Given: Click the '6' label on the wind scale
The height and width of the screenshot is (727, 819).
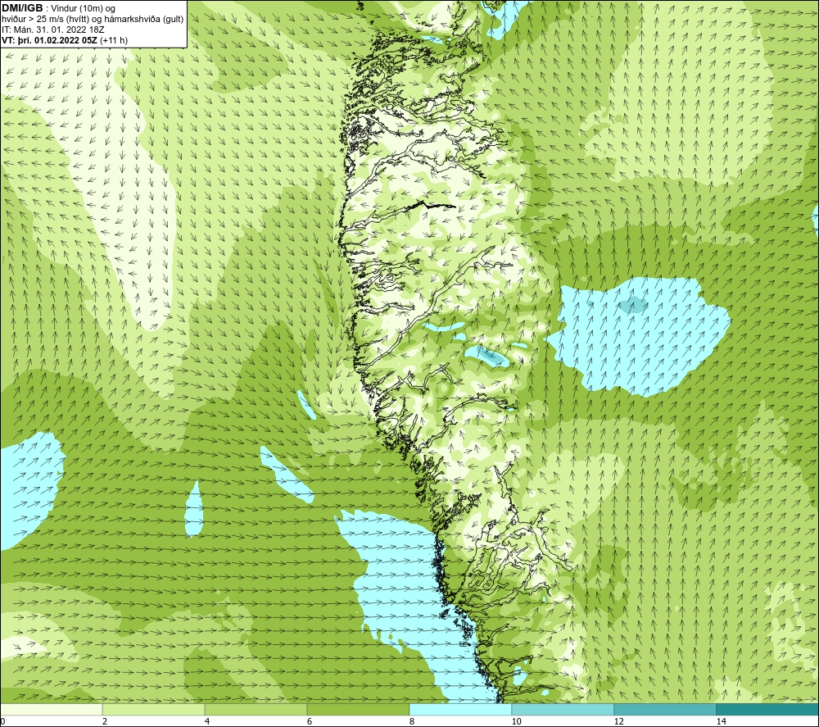Looking at the screenshot, I should pos(310,721).
